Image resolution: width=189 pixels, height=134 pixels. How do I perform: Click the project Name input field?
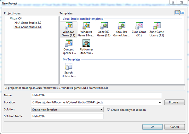tap(96, 95)
